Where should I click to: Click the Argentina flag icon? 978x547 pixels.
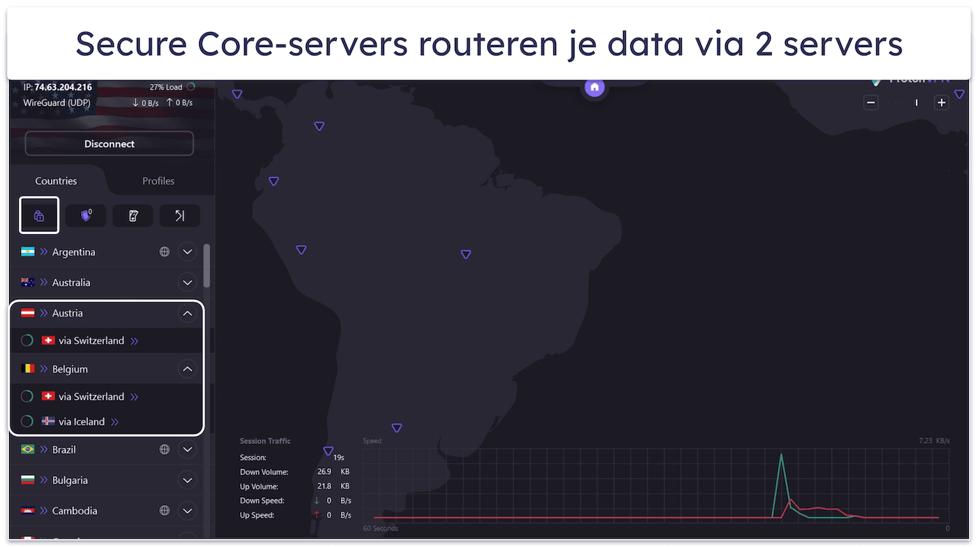point(28,251)
